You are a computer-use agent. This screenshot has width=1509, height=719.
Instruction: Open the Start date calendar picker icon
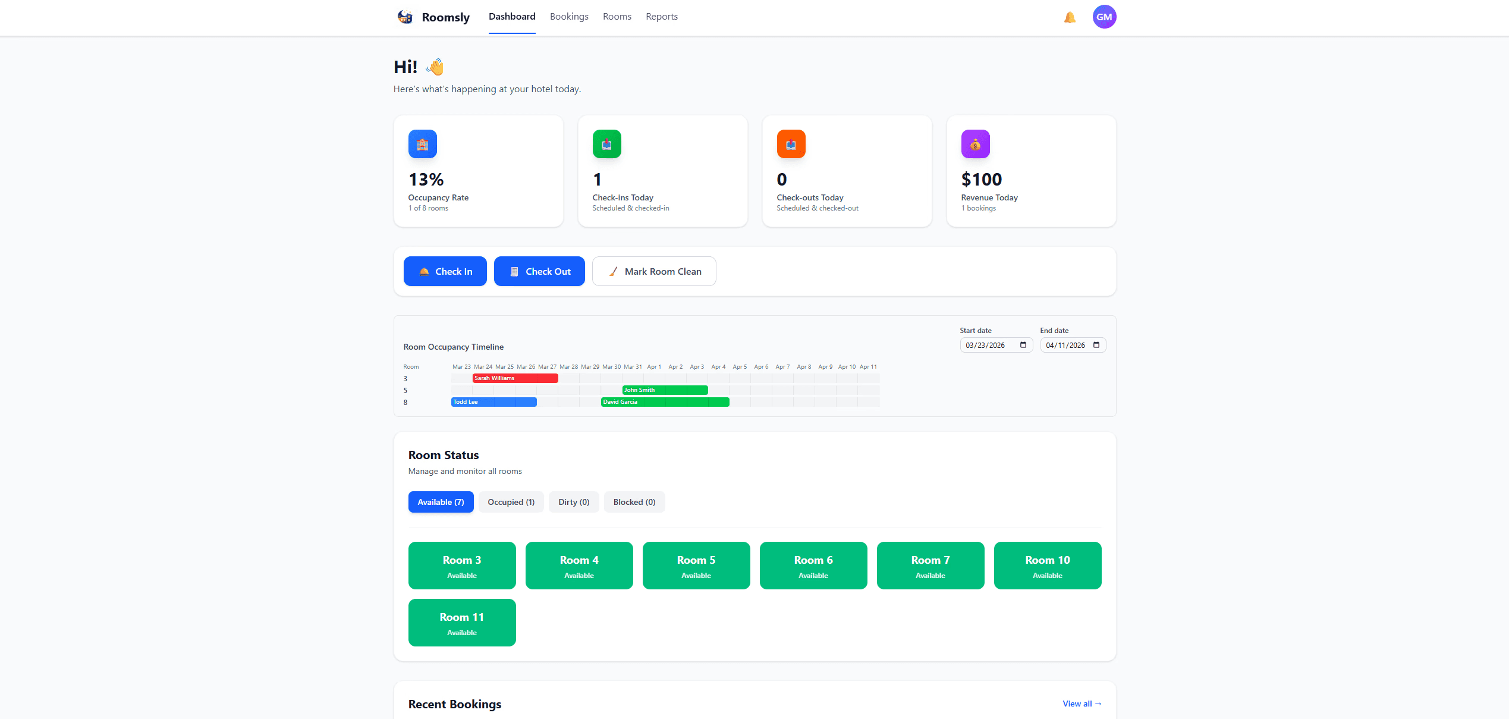point(1023,345)
